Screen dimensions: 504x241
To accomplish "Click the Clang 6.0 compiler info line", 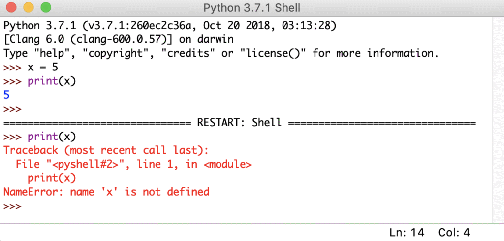I will pyautogui.click(x=118, y=39).
